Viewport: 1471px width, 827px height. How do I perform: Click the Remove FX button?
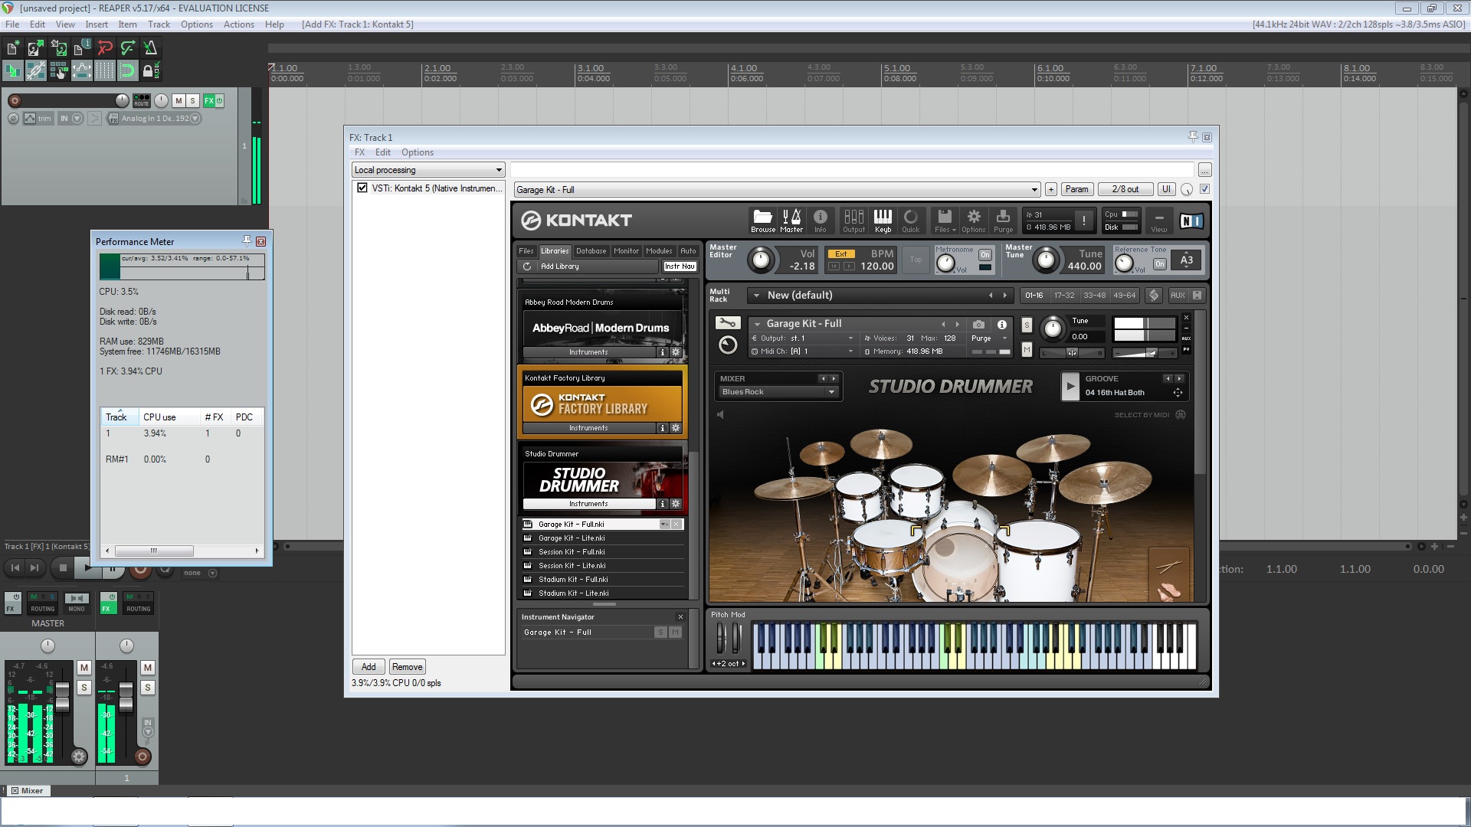(407, 667)
